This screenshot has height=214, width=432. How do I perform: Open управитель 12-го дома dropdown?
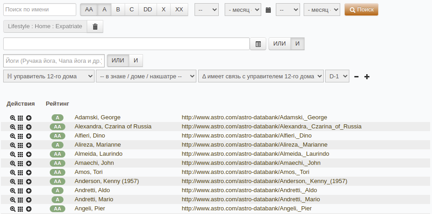pyautogui.click(x=49, y=76)
